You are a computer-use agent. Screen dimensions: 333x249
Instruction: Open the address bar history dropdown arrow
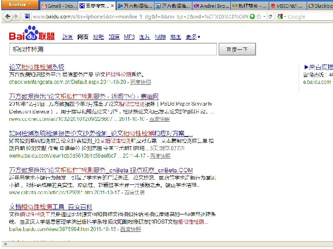(x=264, y=17)
